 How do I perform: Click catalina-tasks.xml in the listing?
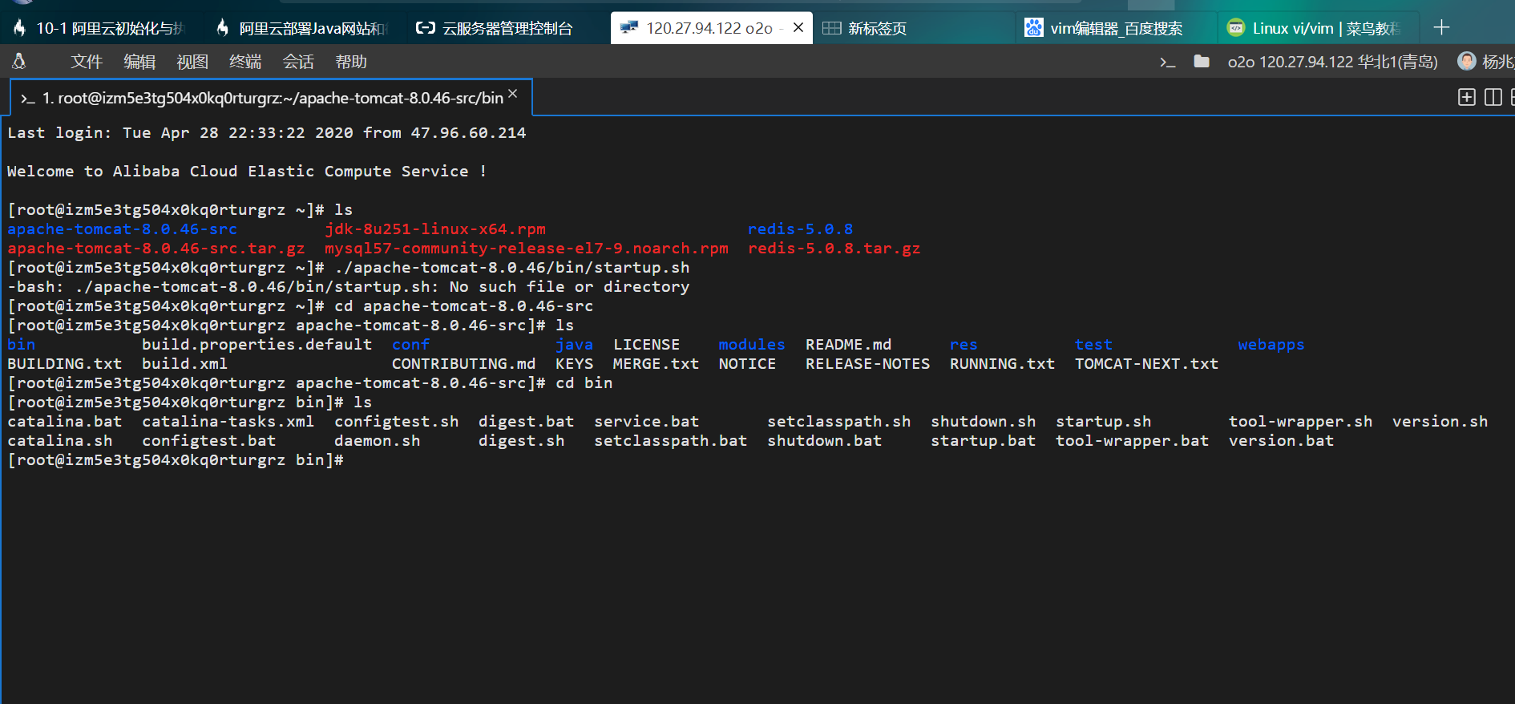point(228,421)
